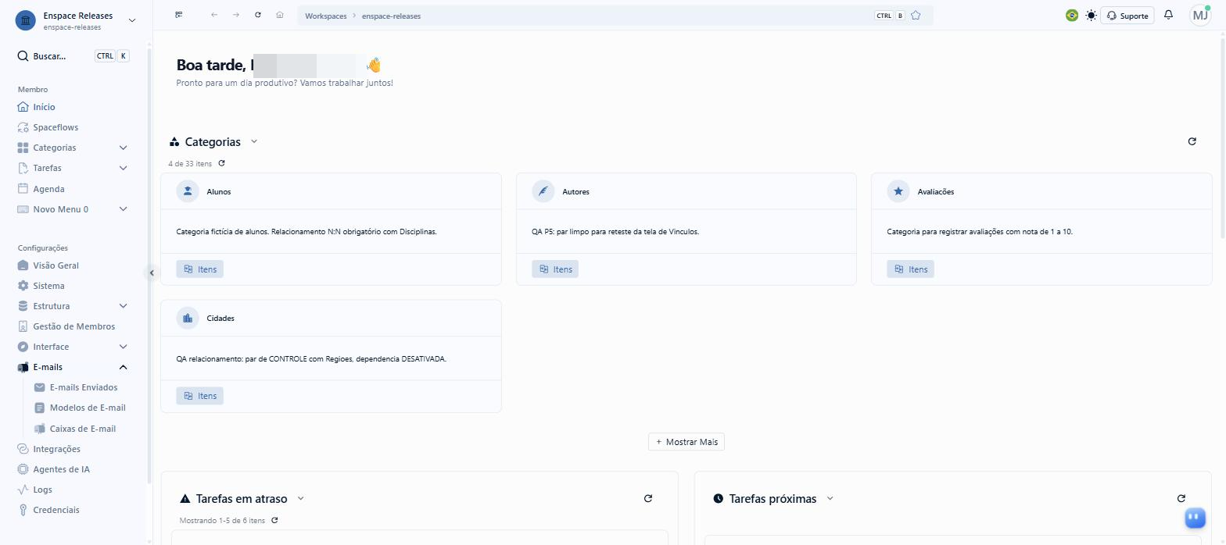Click the Logs icon in sidebar
1226x545 pixels.
click(x=23, y=490)
